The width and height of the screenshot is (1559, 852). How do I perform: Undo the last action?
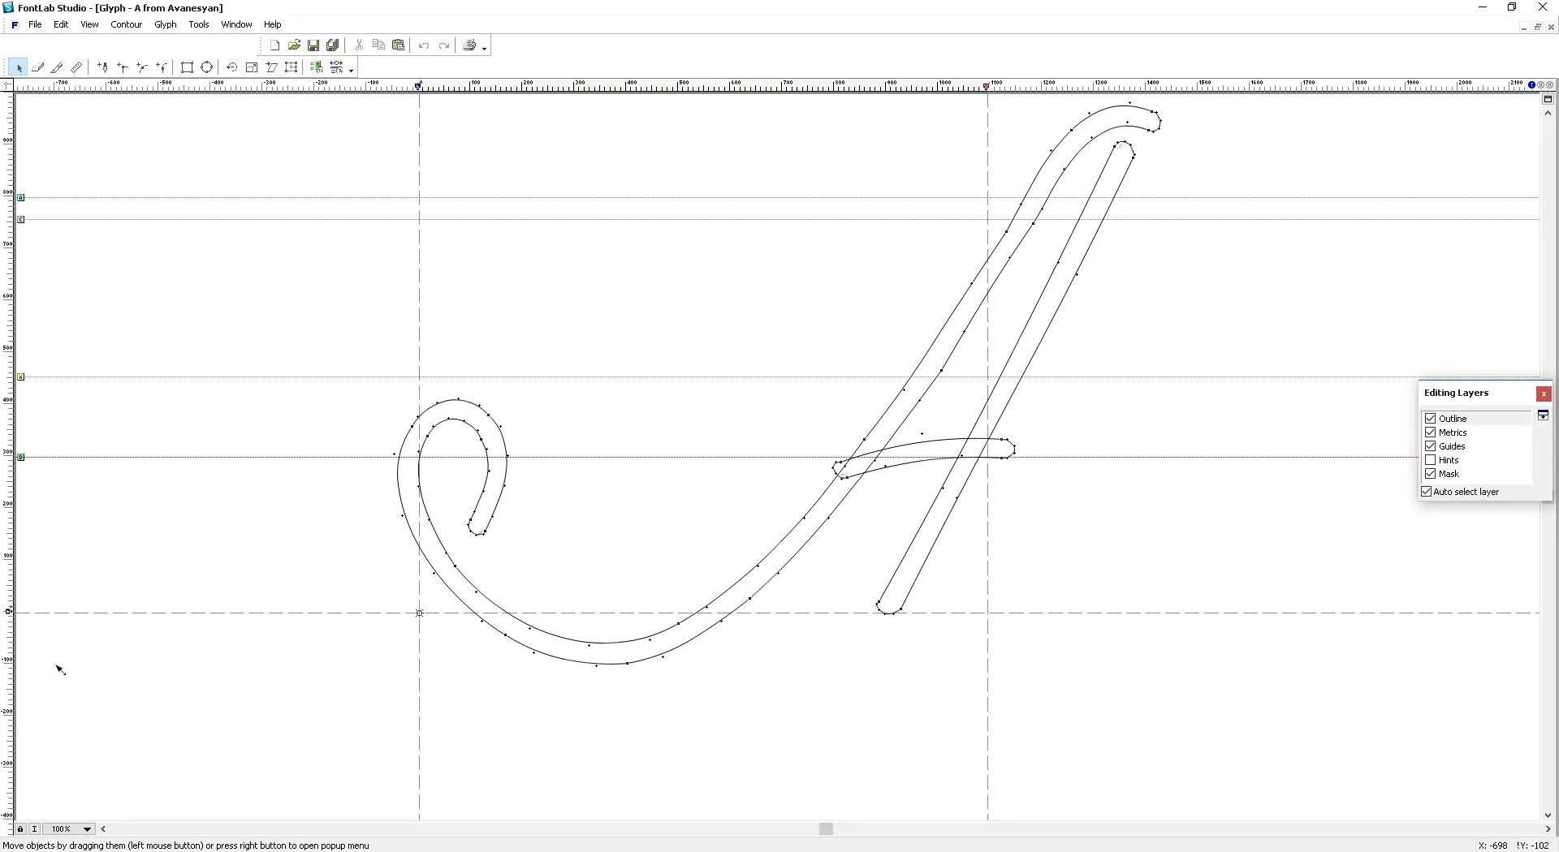click(x=424, y=45)
